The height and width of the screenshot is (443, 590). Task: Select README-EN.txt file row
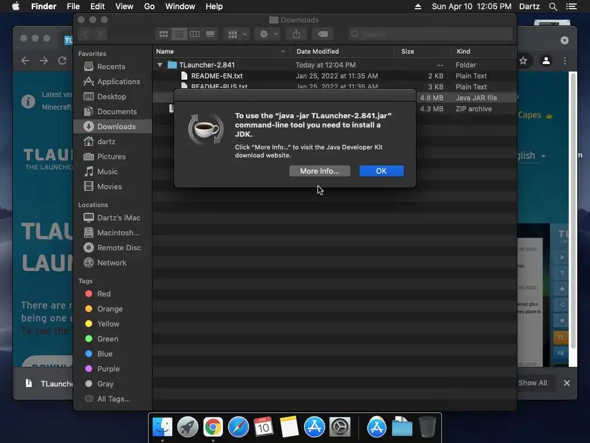point(334,76)
